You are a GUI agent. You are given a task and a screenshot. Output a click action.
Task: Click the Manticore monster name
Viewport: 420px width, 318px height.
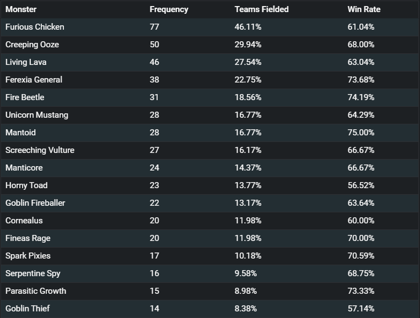pos(24,168)
